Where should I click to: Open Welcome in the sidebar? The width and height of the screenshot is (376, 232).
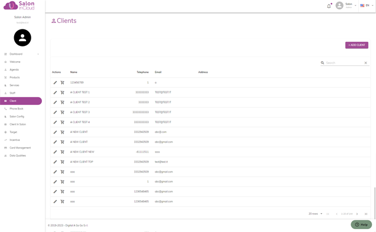15,62
